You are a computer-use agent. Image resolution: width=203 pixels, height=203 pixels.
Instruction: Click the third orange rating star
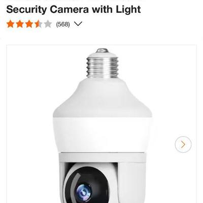tap(29, 24)
